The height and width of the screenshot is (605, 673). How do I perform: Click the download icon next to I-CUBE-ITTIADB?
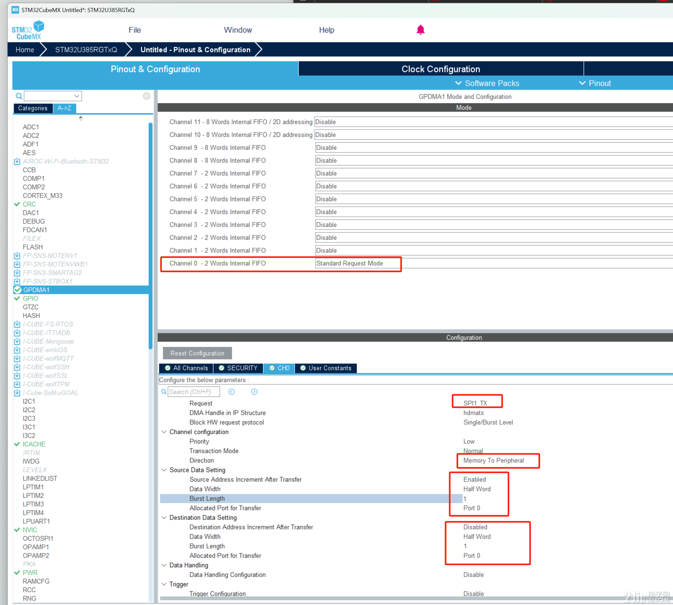[17, 333]
